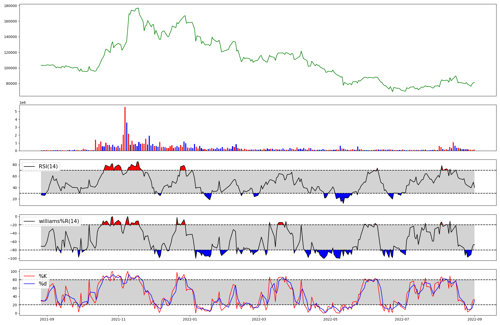
Task: Click the 2021-09 x-axis date label
Action: pyautogui.click(x=47, y=319)
